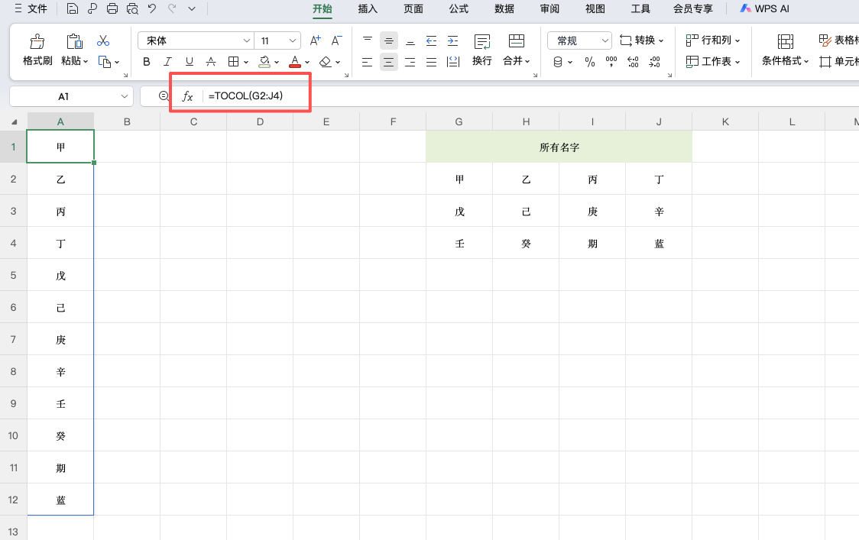Screen dimensions: 859x540
Task: Click the WPS AI button
Action: coord(764,9)
